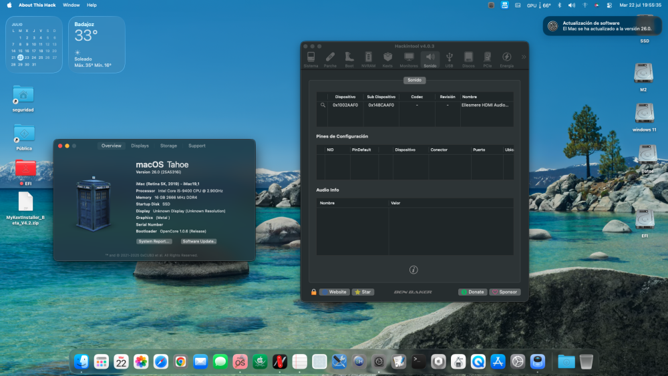The width and height of the screenshot is (668, 376).
Task: Open the Sistema tab in Hackintool toolbar
Action: click(x=311, y=59)
